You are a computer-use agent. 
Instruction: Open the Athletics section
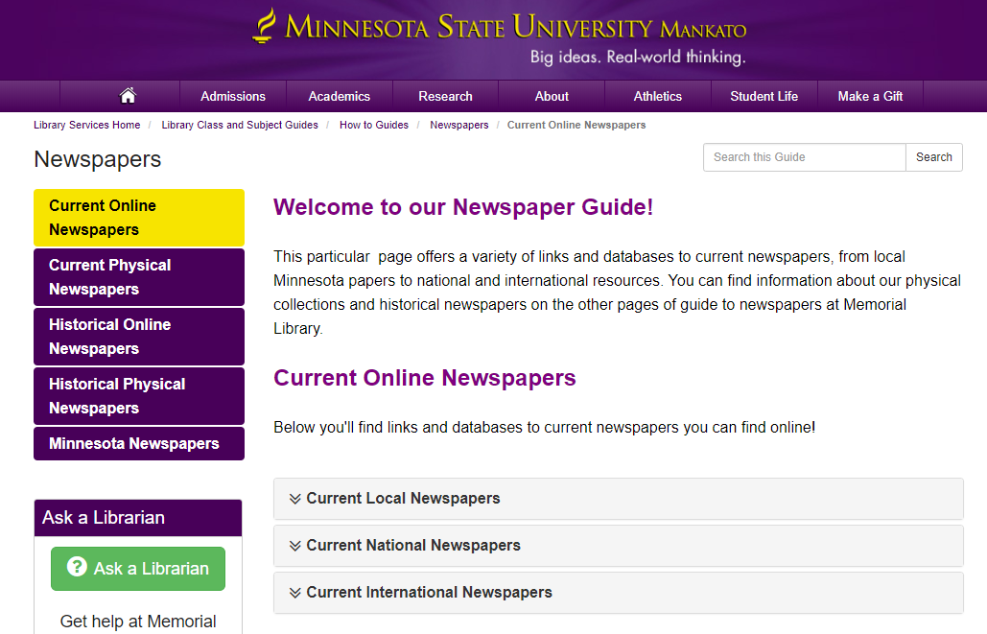(x=657, y=96)
